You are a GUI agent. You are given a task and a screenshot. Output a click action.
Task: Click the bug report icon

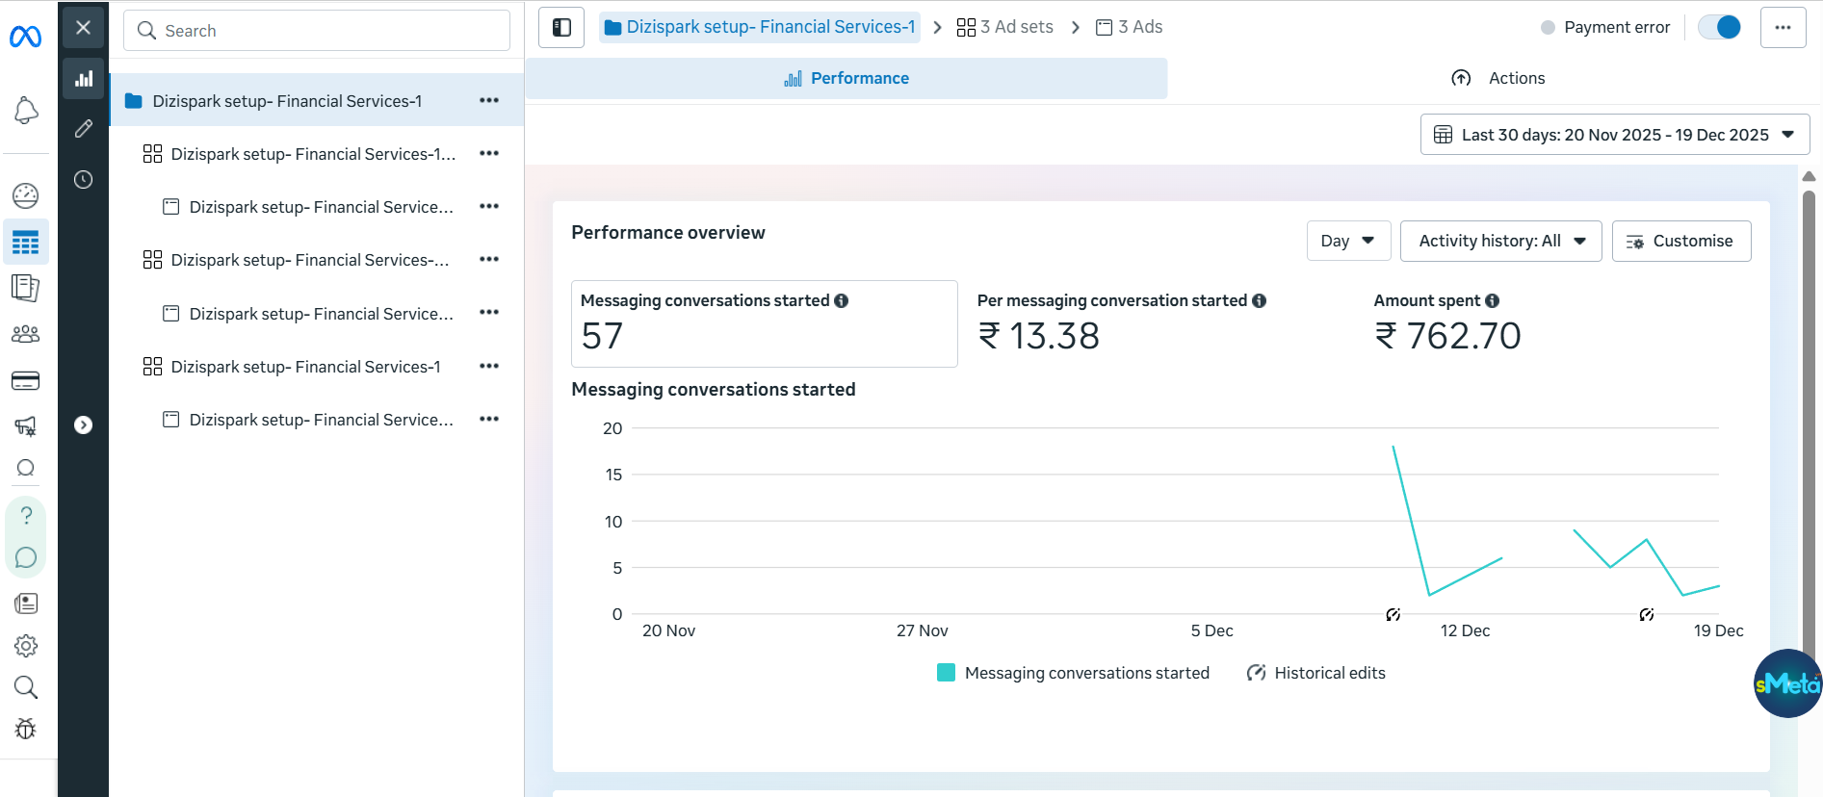26,729
